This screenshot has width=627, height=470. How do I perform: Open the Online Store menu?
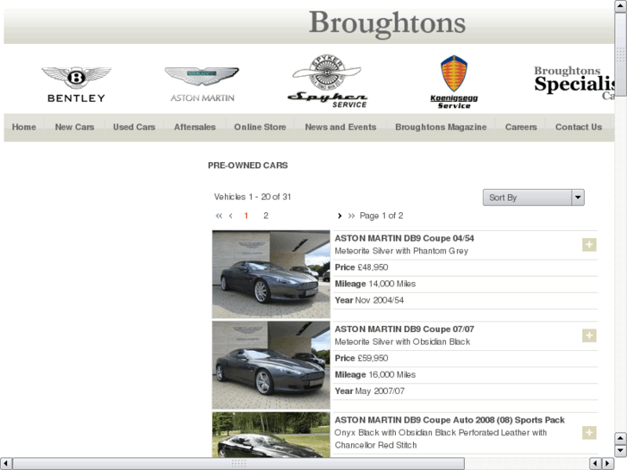pos(260,127)
